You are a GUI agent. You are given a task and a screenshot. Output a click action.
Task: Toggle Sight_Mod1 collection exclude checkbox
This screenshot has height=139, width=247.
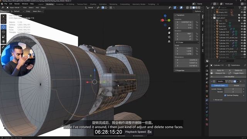(x=239, y=18)
